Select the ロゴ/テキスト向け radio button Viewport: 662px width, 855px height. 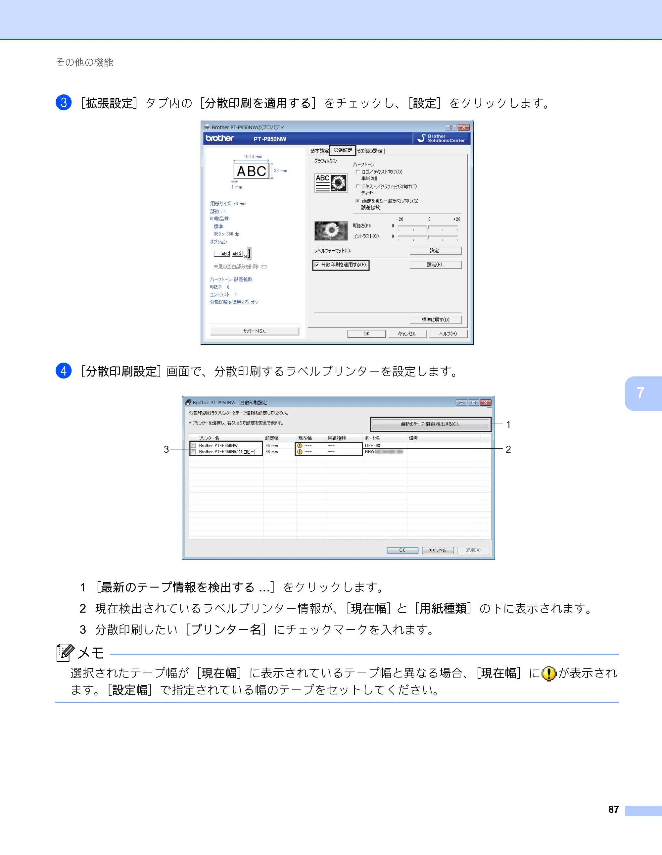click(357, 172)
